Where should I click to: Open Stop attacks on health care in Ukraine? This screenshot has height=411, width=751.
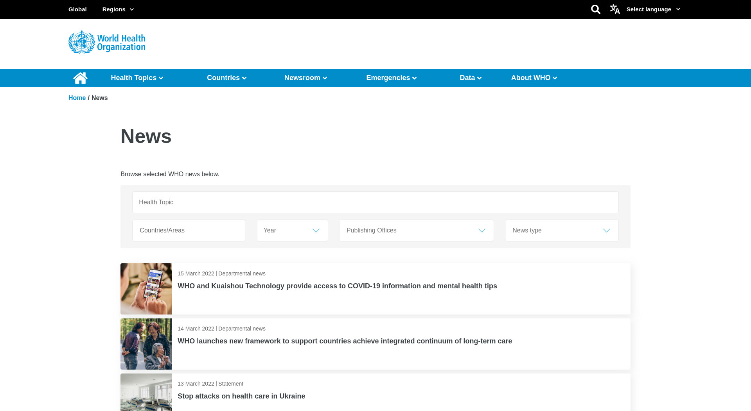pyautogui.click(x=241, y=396)
